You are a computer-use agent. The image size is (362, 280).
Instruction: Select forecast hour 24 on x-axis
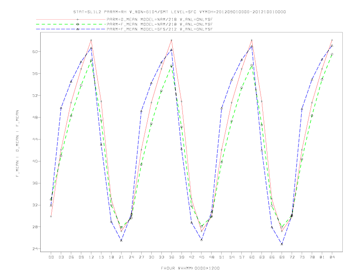coord(131,257)
